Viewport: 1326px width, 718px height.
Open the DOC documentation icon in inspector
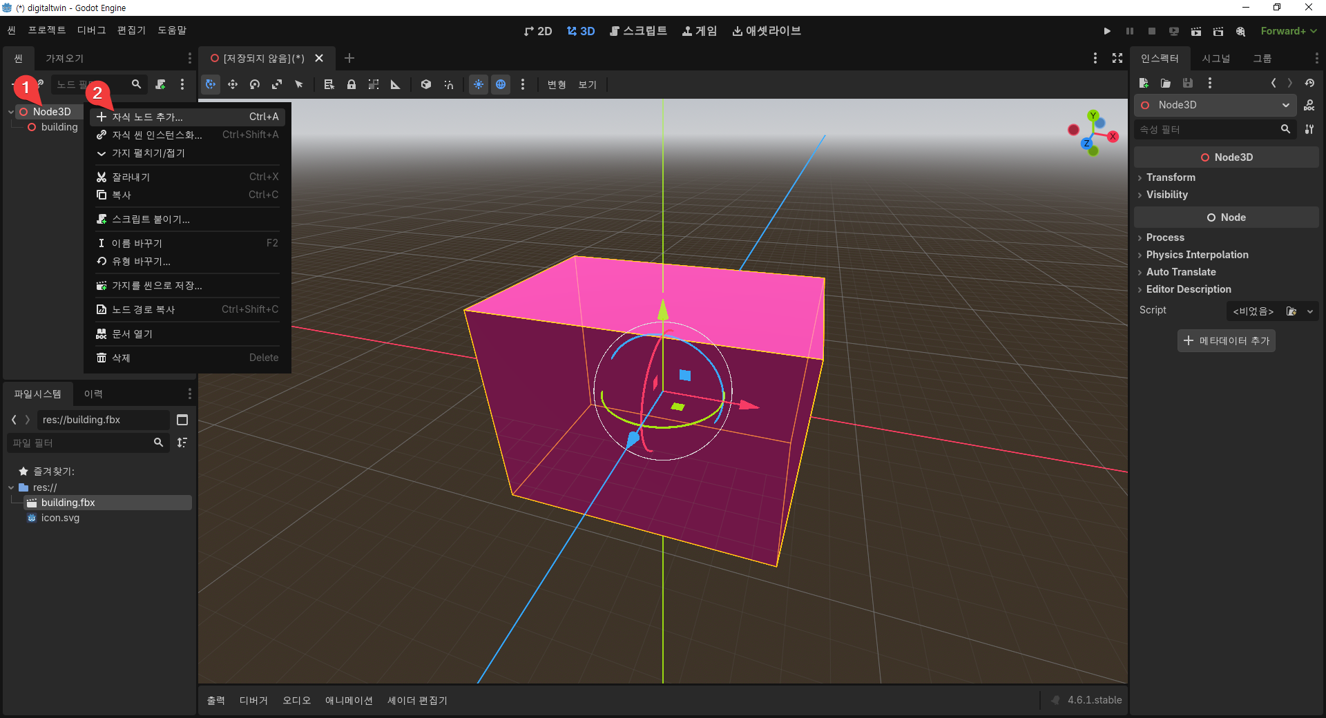click(1309, 105)
